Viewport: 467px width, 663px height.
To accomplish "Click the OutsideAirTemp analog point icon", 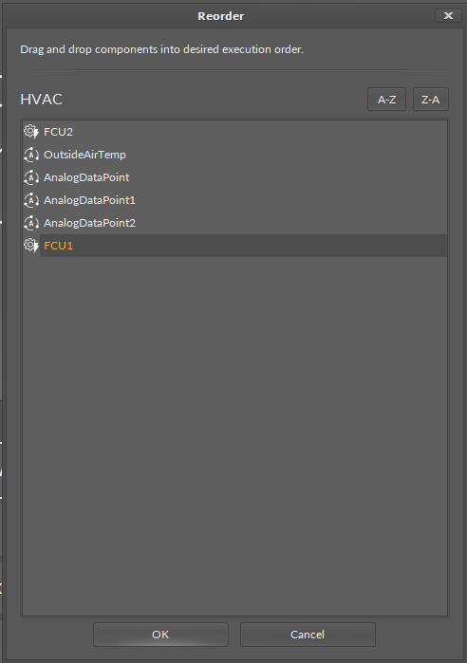I will coord(31,155).
